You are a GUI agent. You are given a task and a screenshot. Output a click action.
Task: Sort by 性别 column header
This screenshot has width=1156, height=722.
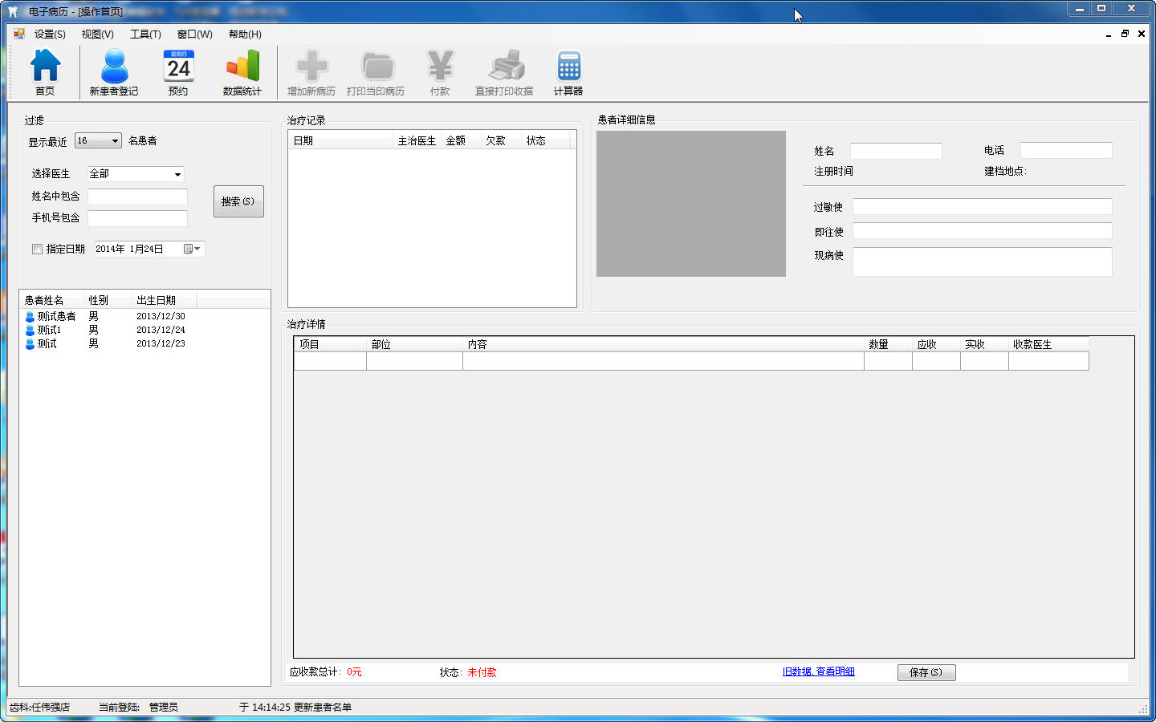(108, 300)
